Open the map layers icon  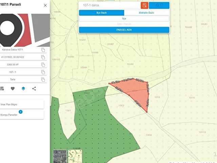click(23, 88)
